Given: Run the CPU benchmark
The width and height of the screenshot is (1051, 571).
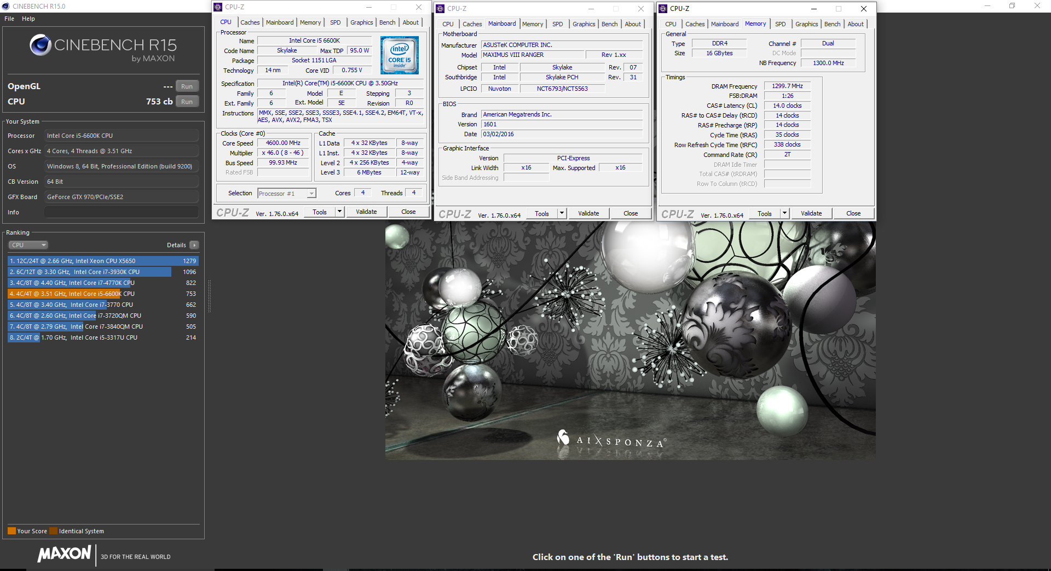Looking at the screenshot, I should [187, 102].
